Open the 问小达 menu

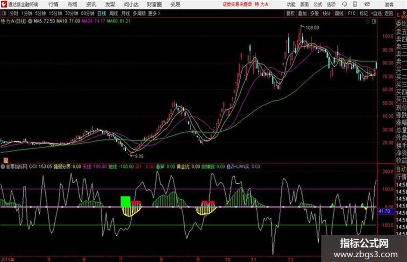[131, 4]
